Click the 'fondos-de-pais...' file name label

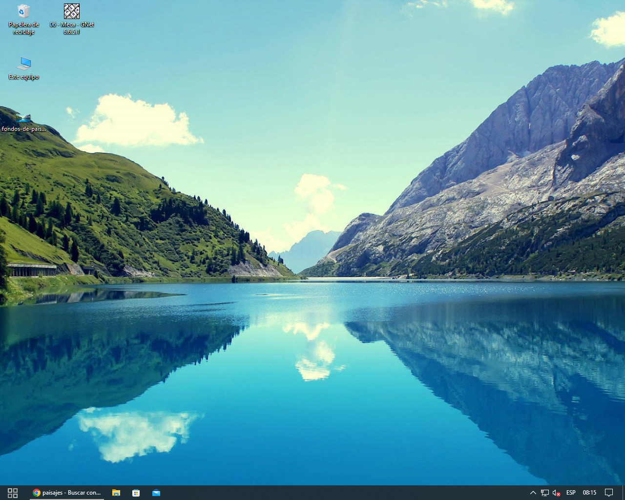(23, 129)
